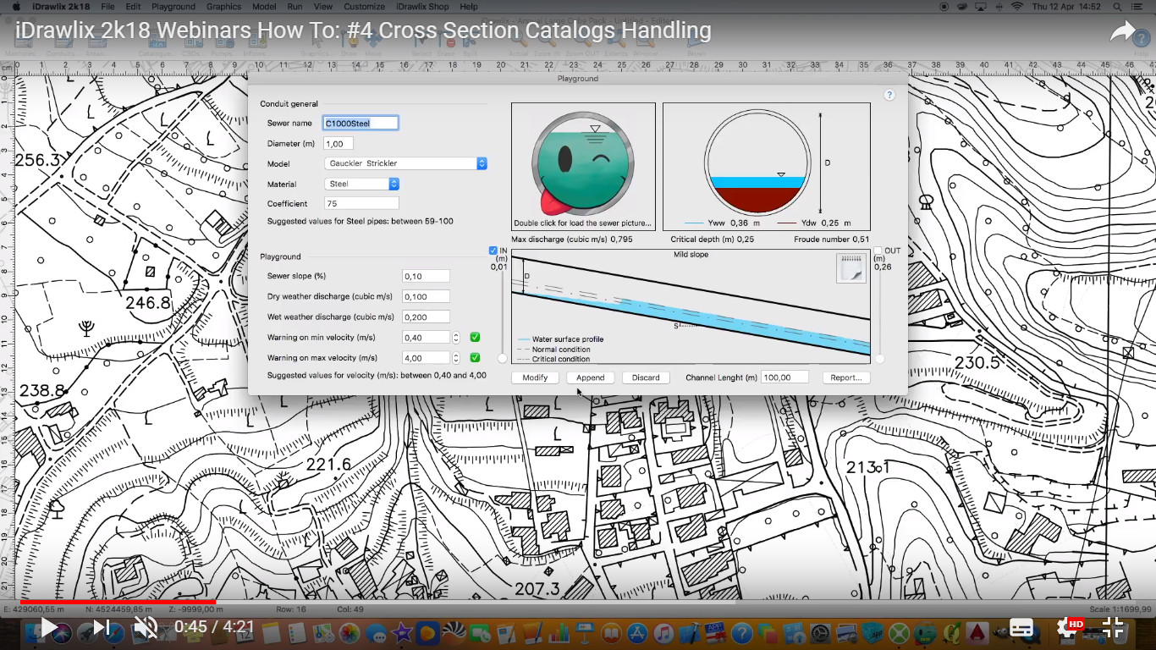This screenshot has width=1156, height=650.
Task: Click the Wet weather discharge field
Action: [426, 317]
